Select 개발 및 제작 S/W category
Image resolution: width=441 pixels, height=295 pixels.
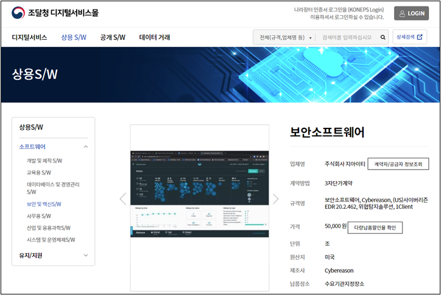click(44, 161)
